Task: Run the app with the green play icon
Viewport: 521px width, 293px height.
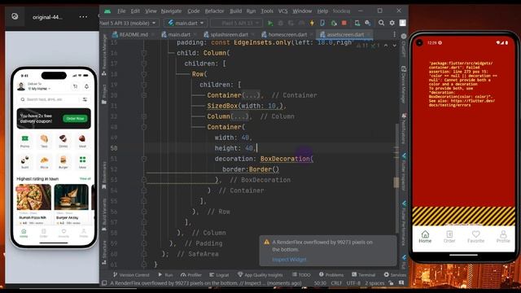Action: coord(270,23)
